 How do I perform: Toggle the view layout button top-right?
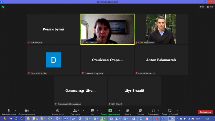click(210, 7)
